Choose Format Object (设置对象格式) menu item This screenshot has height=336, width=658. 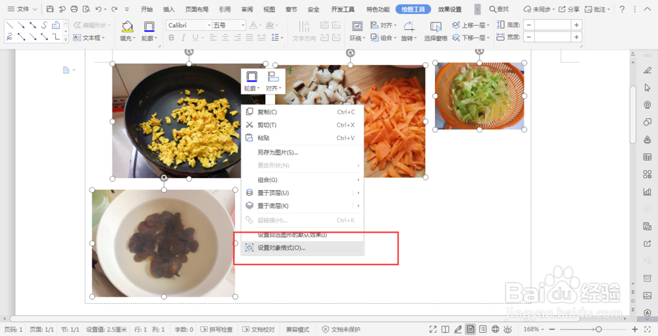(302, 248)
